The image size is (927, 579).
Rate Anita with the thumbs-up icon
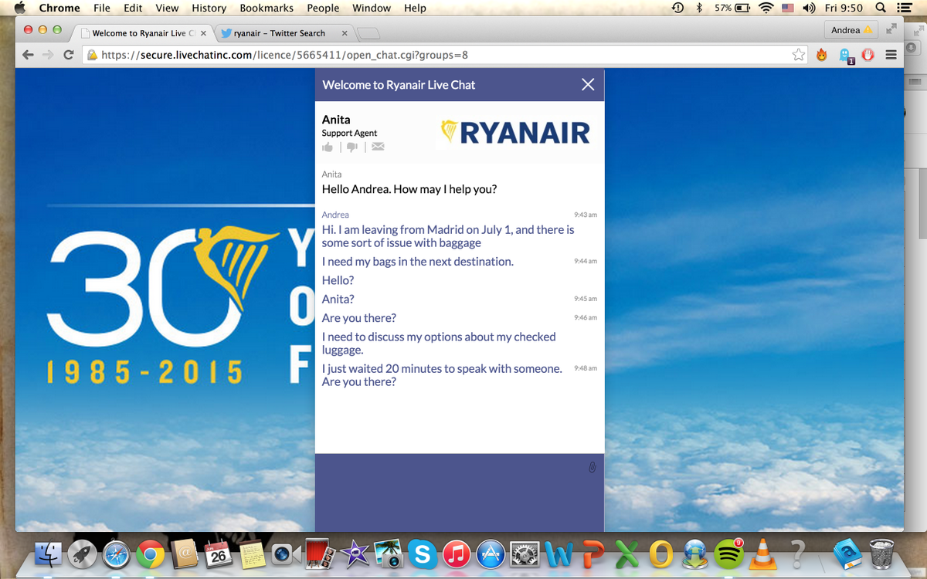[328, 147]
